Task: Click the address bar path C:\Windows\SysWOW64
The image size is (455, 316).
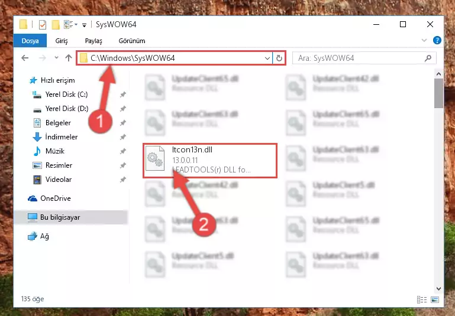Action: click(133, 58)
